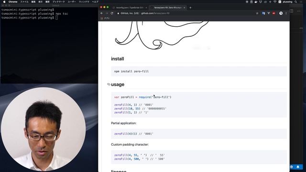Click the 'zeroFill(4)(1)' code line
Viewport: 306px width, 172px height.
(134, 134)
